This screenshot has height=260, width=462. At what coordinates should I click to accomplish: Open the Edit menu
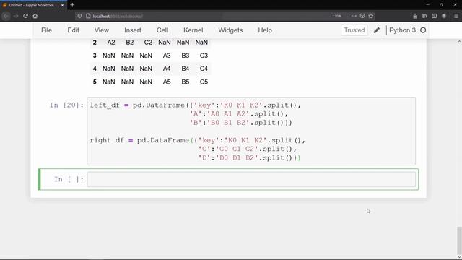73,30
